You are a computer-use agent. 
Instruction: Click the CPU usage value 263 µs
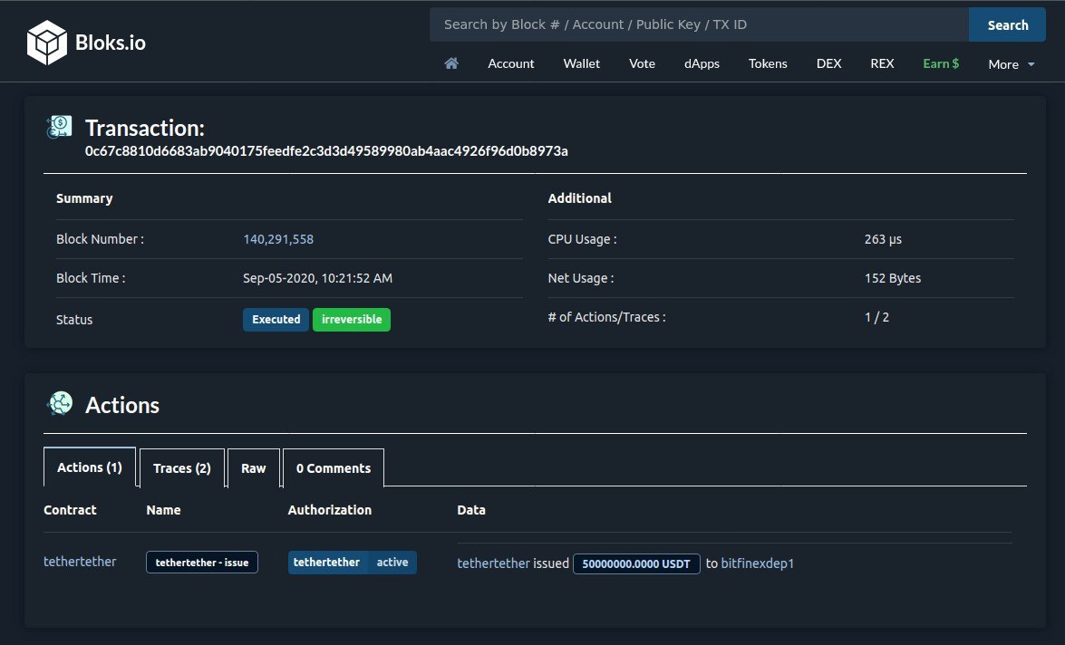point(883,239)
